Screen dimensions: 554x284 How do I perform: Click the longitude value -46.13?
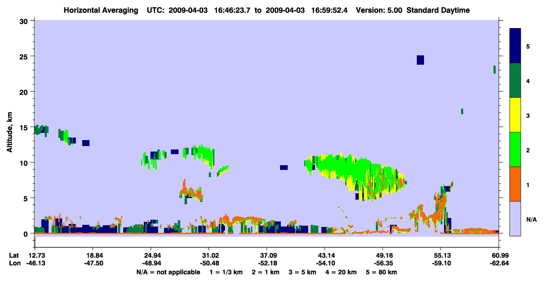coord(35,263)
